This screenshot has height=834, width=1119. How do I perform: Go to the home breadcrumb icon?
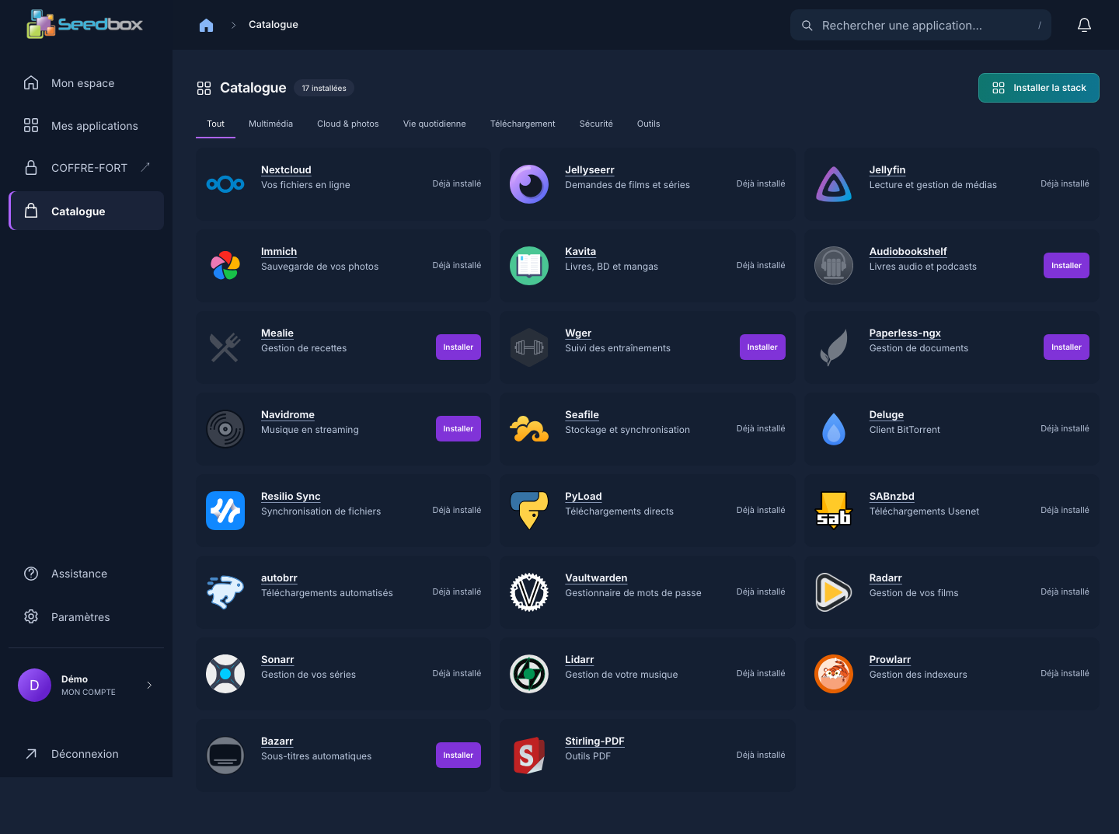(206, 25)
